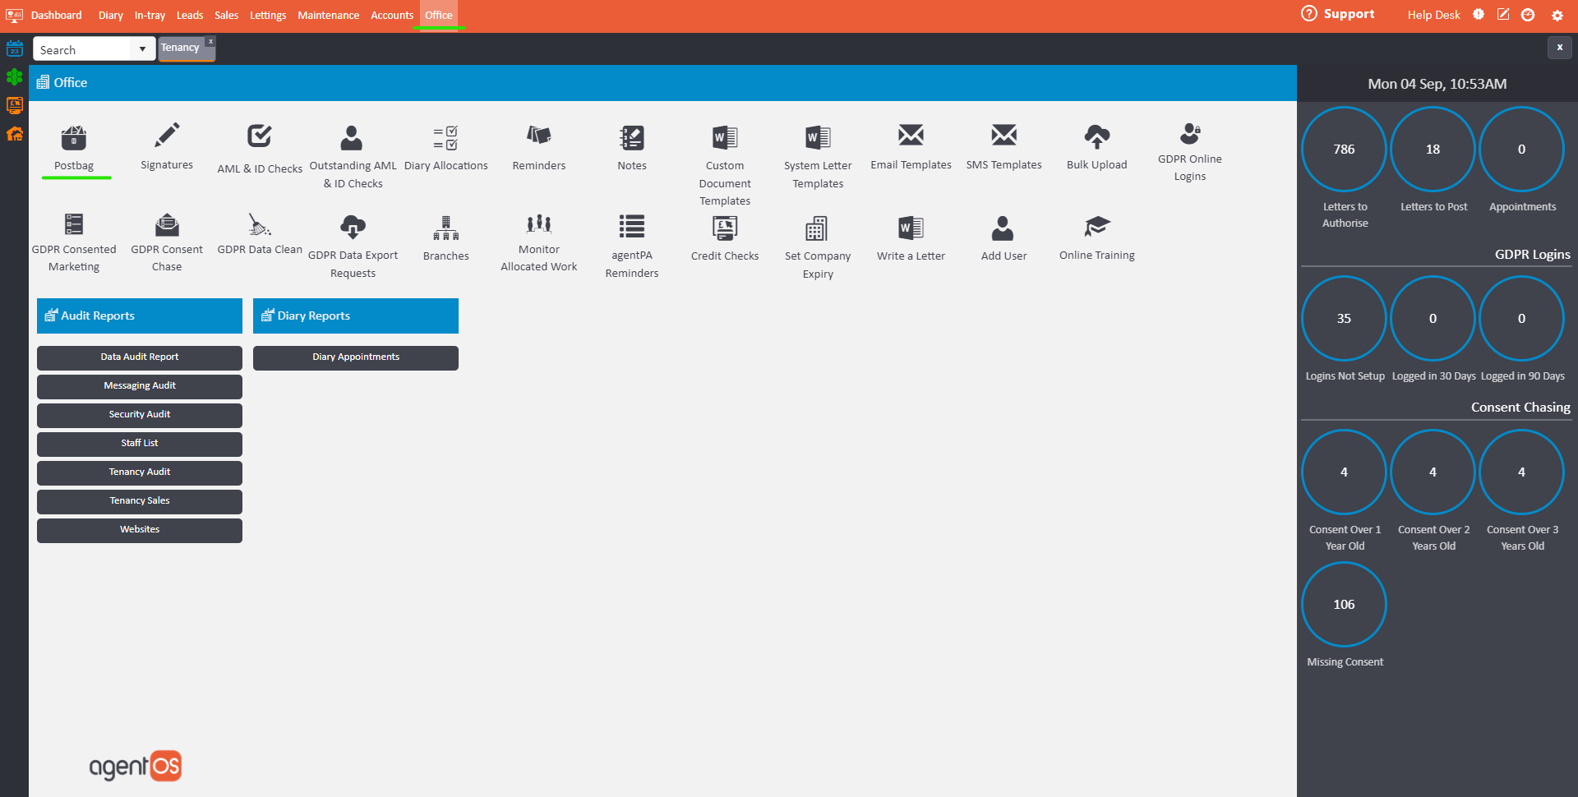Click the Bulk Upload cloud icon
This screenshot has width=1578, height=797.
click(x=1096, y=136)
